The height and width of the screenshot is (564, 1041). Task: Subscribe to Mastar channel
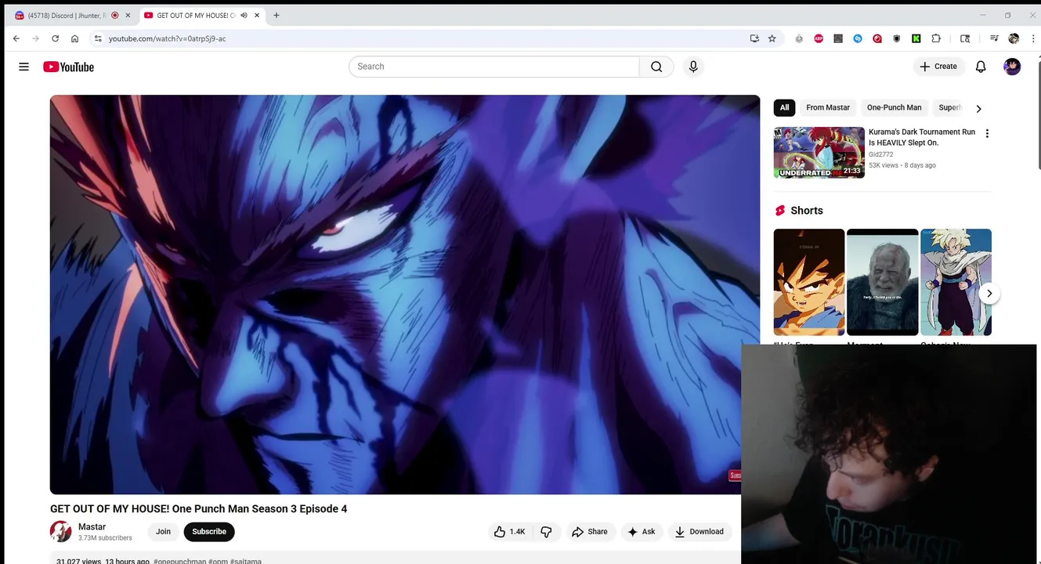(209, 532)
